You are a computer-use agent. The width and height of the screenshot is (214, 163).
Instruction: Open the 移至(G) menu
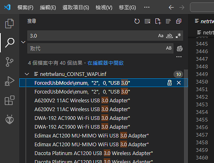point(127,7)
